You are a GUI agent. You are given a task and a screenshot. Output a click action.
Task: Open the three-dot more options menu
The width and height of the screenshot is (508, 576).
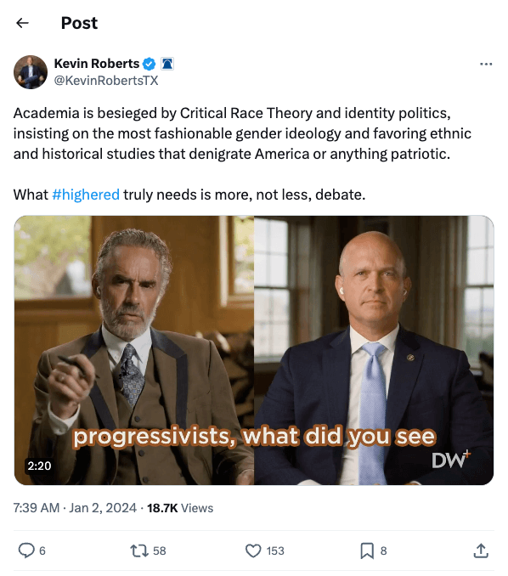pyautogui.click(x=486, y=65)
